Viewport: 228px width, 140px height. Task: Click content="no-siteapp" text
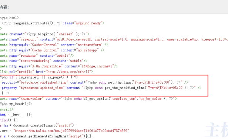80,50
